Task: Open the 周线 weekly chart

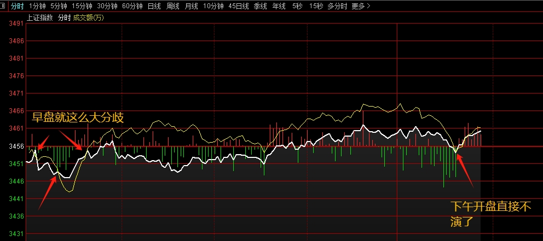Action: pos(173,6)
